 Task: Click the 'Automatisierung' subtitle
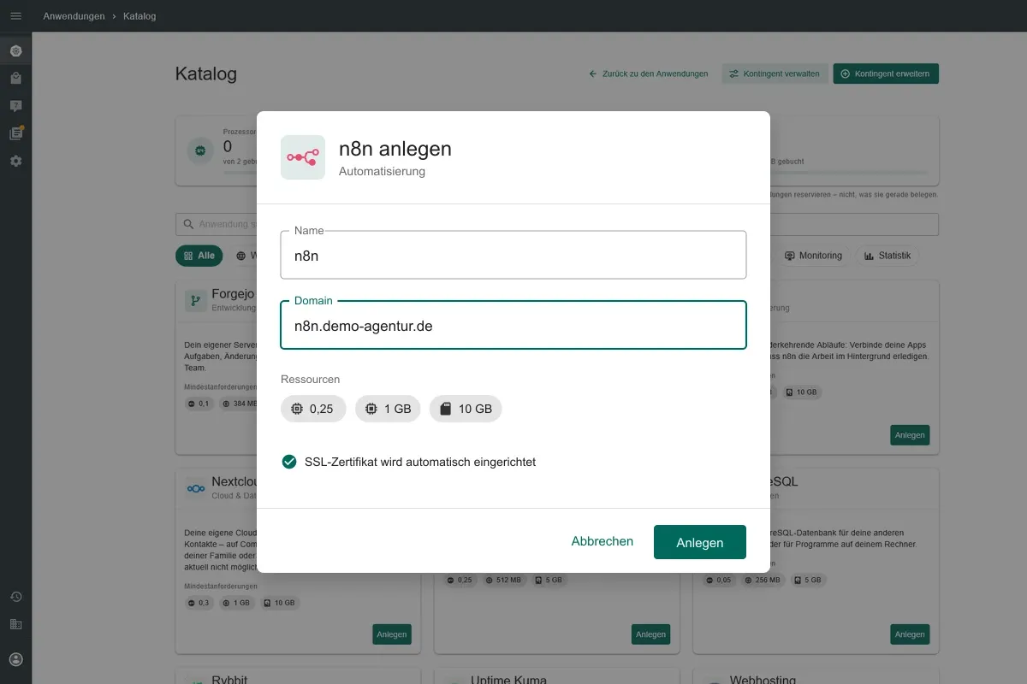382,171
